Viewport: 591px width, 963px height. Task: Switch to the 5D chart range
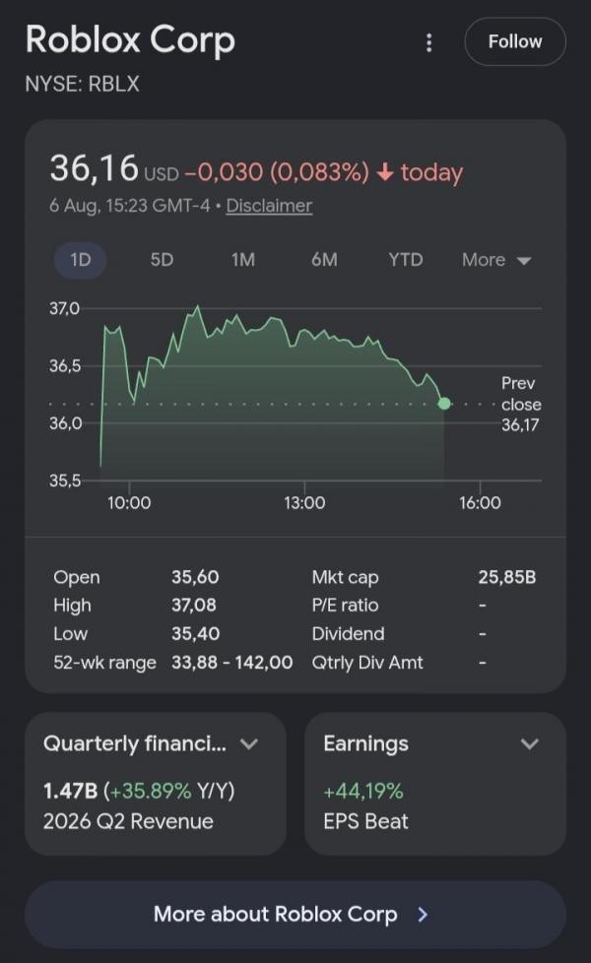coord(162,260)
